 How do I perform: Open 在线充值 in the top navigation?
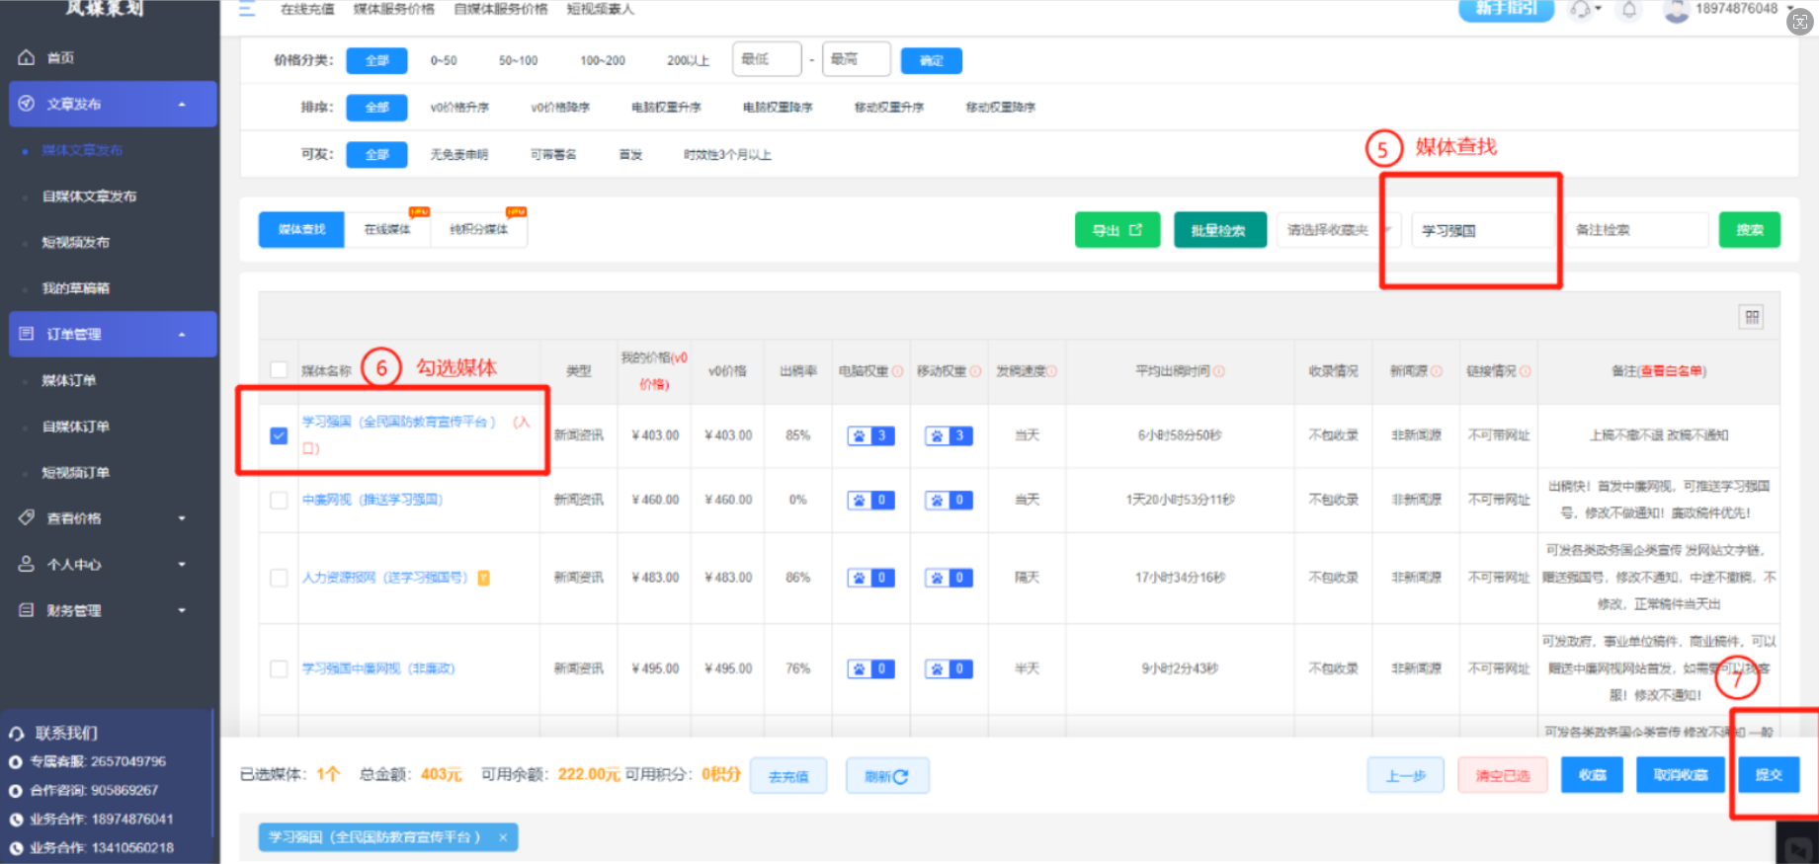click(x=307, y=9)
